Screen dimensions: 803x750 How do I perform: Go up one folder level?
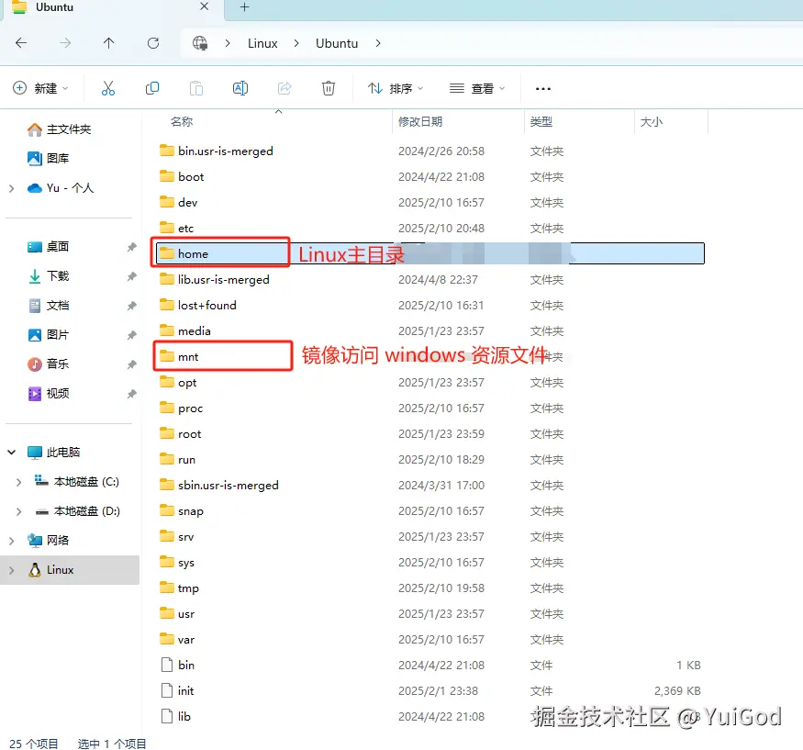tap(108, 43)
